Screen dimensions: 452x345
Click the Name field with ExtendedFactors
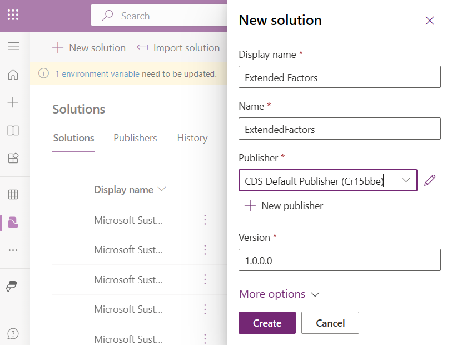pyautogui.click(x=340, y=129)
